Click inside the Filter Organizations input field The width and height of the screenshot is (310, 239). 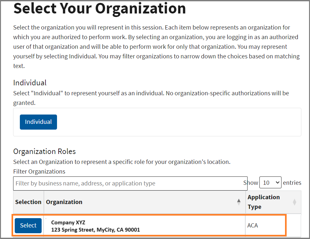128,183
